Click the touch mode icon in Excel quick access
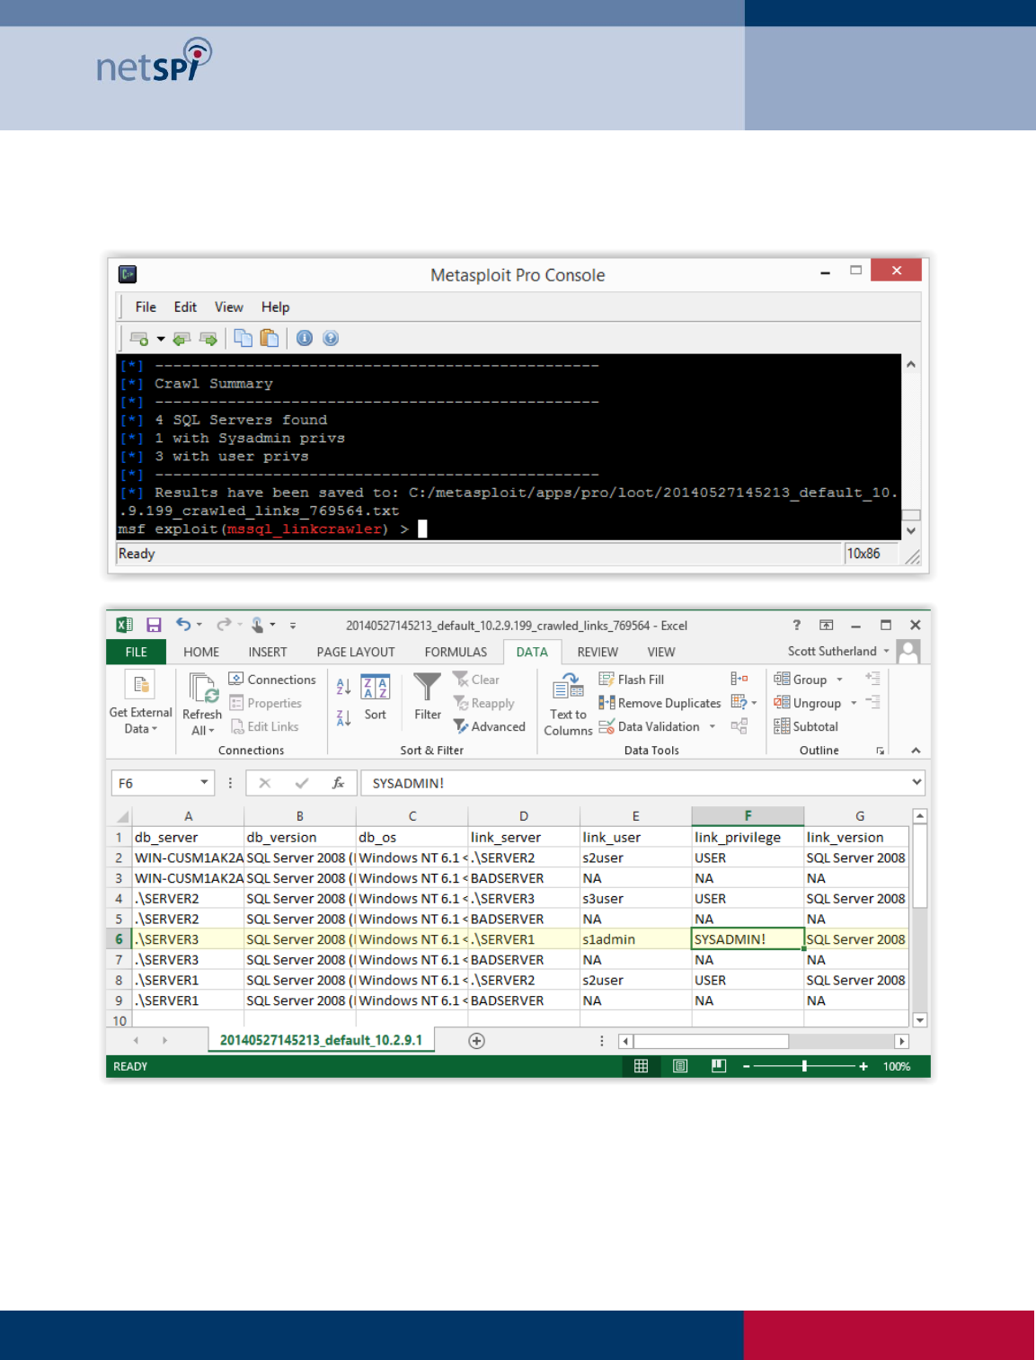 coord(258,624)
